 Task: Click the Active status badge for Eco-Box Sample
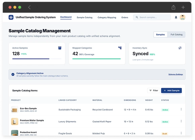click(165, 110)
